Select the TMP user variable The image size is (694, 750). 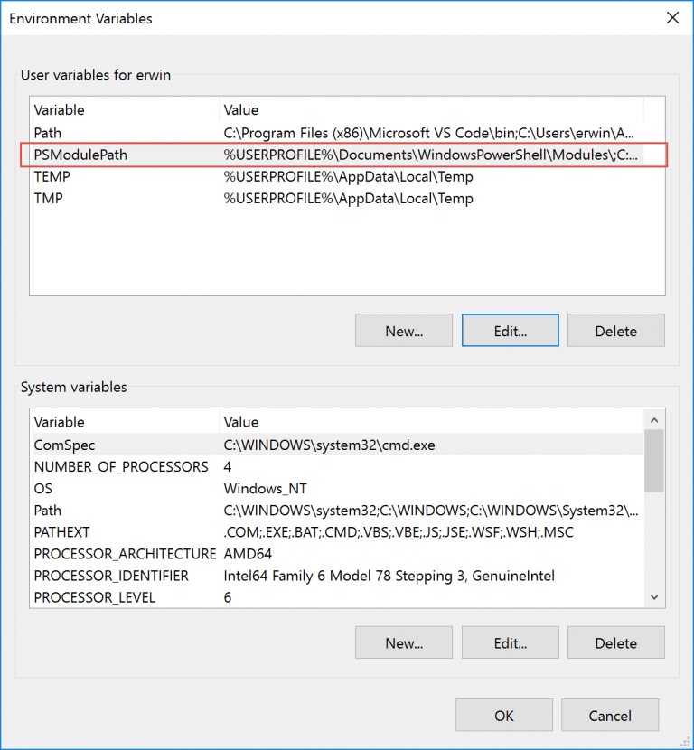[x=136, y=198]
